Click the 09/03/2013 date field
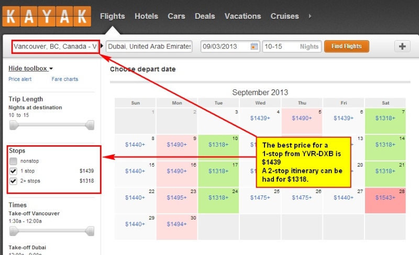419x255 pixels. [x=230, y=47]
